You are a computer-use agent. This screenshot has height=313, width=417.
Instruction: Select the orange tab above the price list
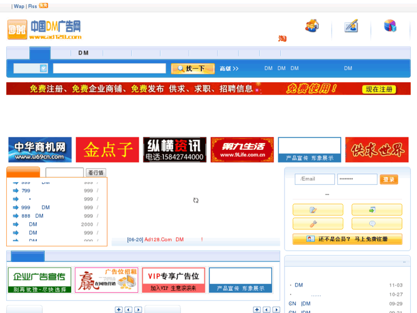point(23,172)
